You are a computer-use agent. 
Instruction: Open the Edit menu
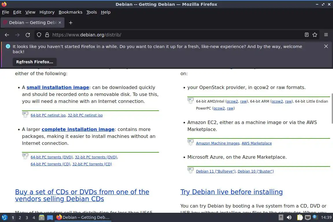[17, 12]
